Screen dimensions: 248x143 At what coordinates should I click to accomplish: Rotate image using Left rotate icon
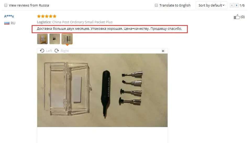tap(42, 51)
